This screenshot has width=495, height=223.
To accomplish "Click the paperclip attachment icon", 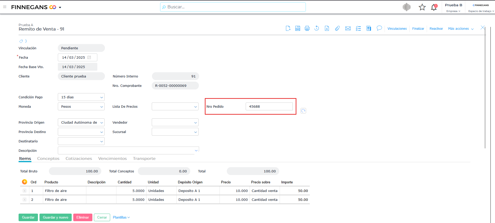I will click(337, 28).
